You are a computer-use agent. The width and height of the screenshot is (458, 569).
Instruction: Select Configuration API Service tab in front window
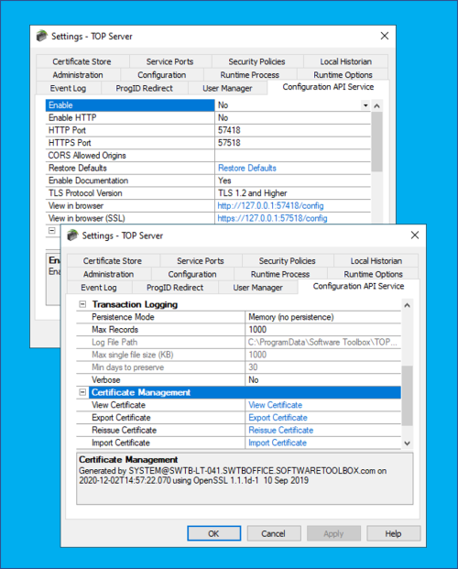(358, 286)
